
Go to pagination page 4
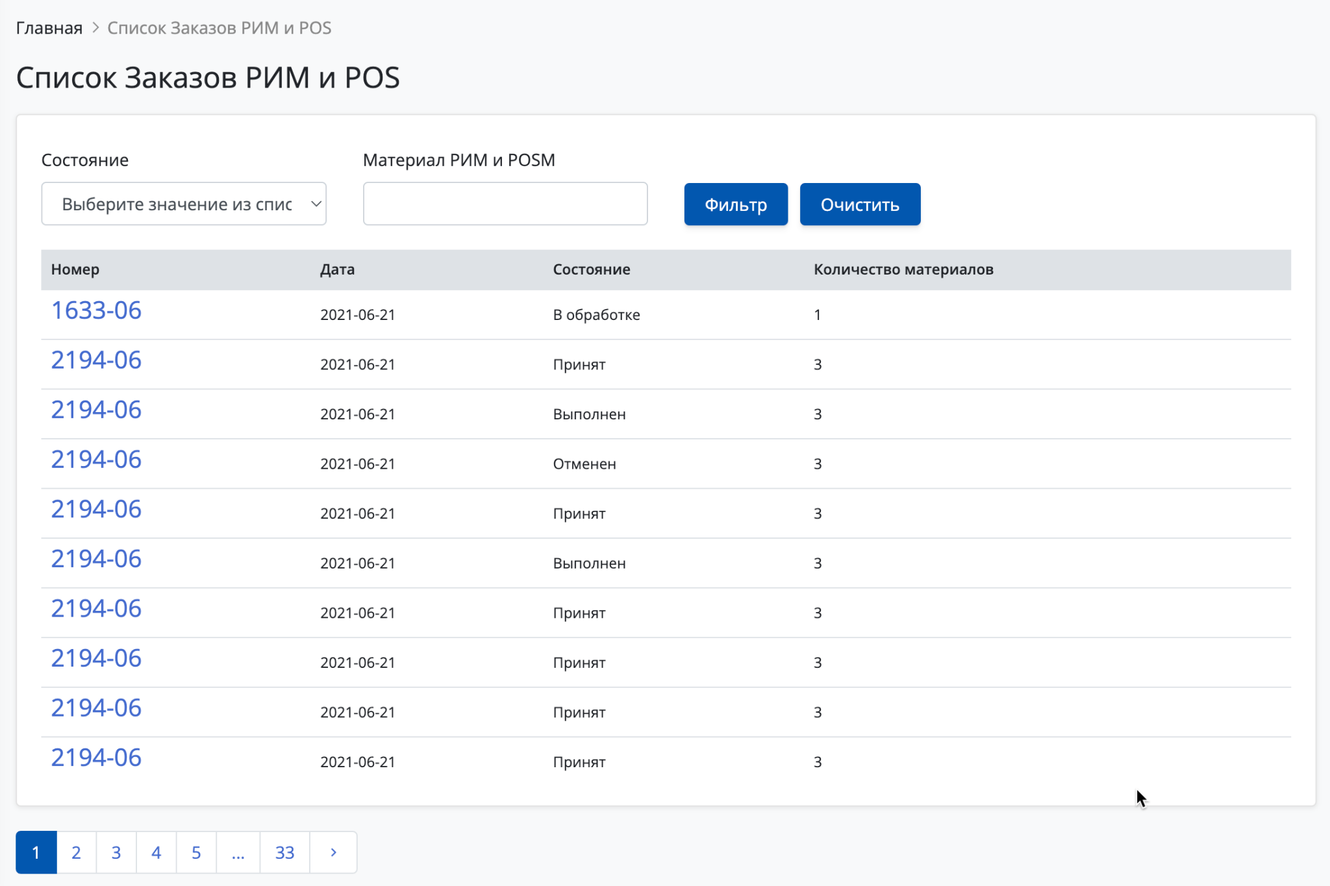(x=156, y=852)
